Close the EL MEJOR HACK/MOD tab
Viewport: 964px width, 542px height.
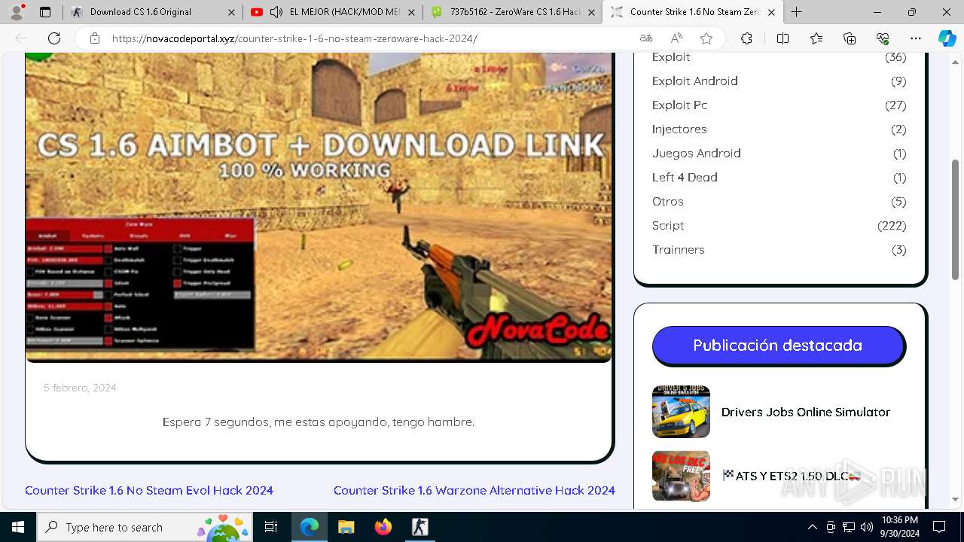point(412,12)
